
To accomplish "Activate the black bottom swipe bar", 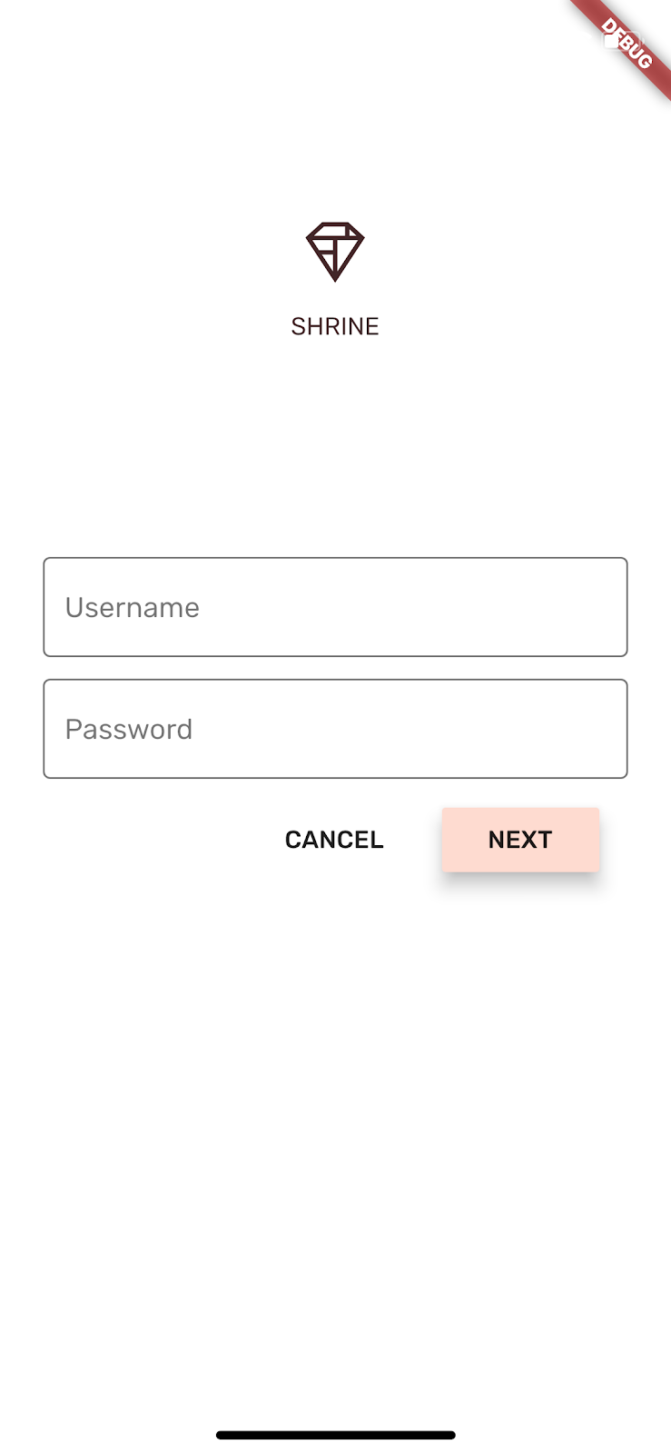I will (x=335, y=1435).
